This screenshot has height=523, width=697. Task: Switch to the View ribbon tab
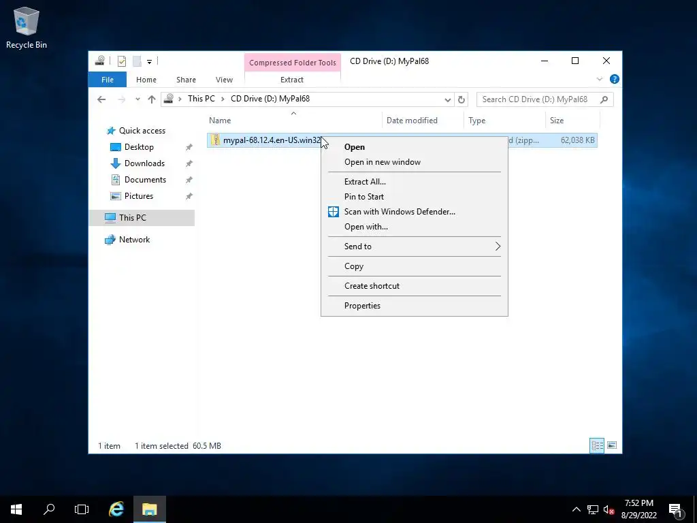pyautogui.click(x=224, y=80)
